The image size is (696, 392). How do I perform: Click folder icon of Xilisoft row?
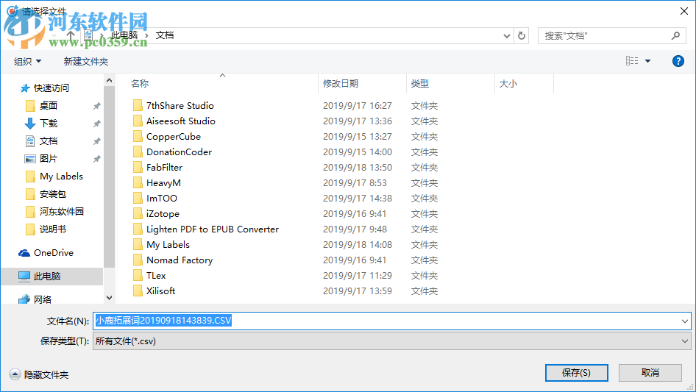[x=138, y=291]
